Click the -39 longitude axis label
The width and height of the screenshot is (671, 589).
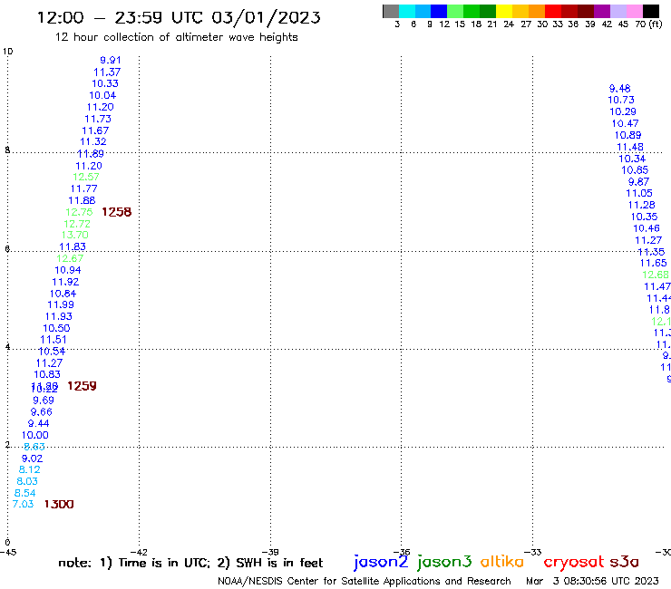pyautogui.click(x=270, y=552)
